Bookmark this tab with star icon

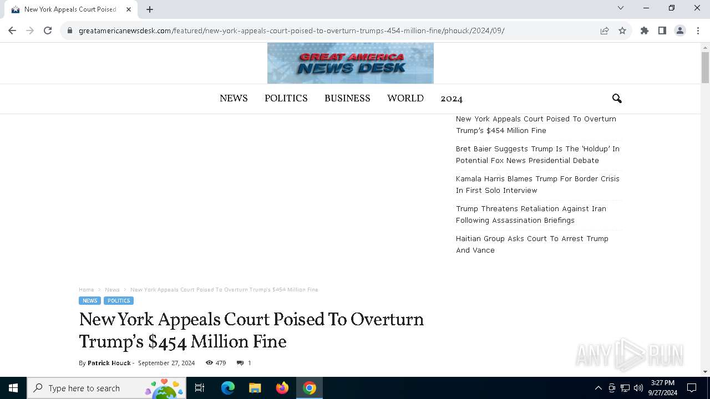tap(622, 30)
